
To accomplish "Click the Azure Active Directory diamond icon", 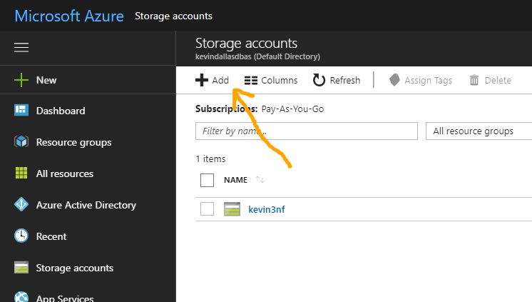I will [21, 204].
